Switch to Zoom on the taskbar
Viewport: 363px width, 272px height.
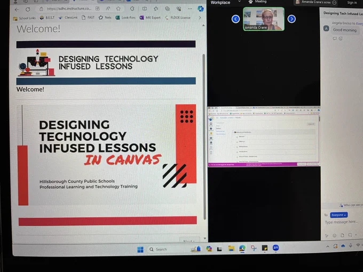tap(275, 248)
